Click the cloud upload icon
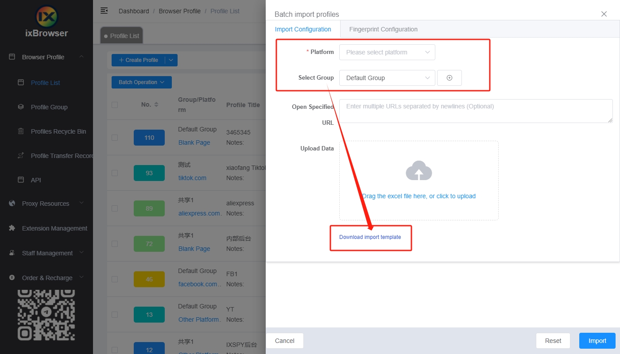Screen dimensions: 620x354 pyautogui.click(x=419, y=171)
